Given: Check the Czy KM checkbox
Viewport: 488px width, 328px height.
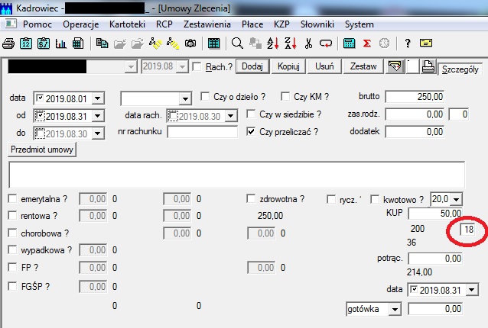Looking at the screenshot, I should [x=285, y=97].
